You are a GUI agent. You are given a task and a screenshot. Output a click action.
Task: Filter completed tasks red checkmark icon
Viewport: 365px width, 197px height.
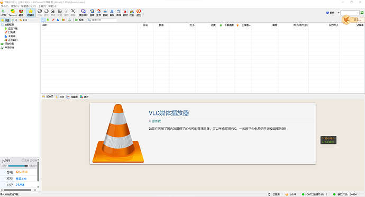pyautogui.click(x=53, y=20)
